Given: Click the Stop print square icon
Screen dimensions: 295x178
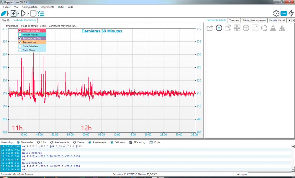Looking at the screenshot, I should (x=33, y=14).
